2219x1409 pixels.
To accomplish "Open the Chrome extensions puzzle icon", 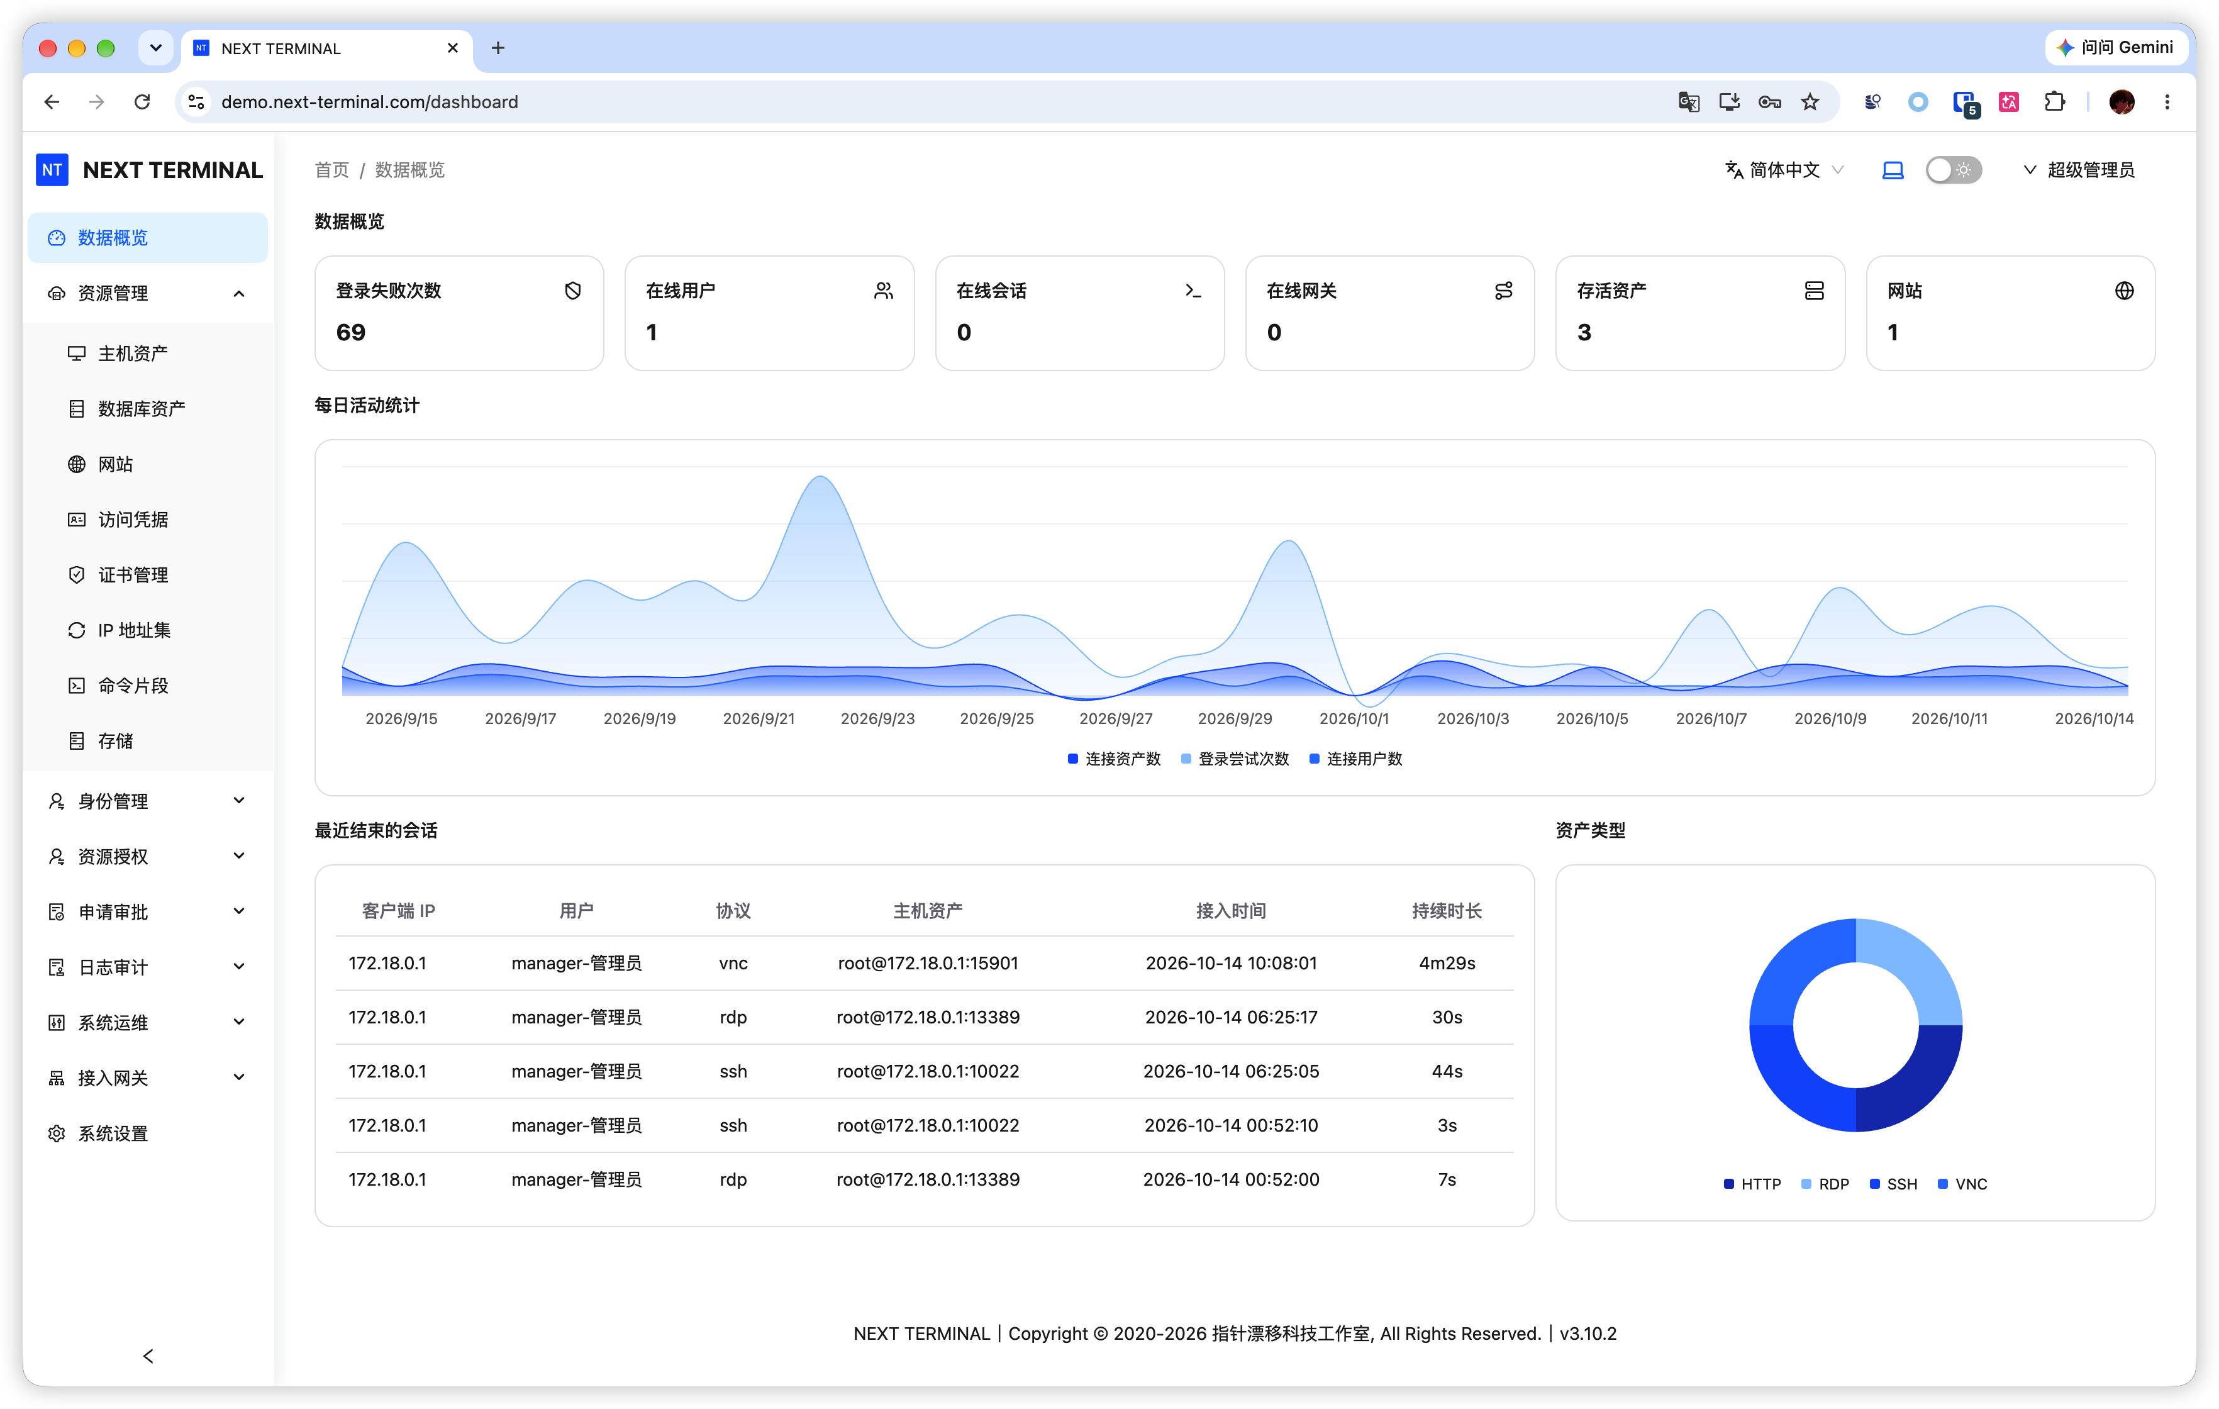I will (2054, 101).
